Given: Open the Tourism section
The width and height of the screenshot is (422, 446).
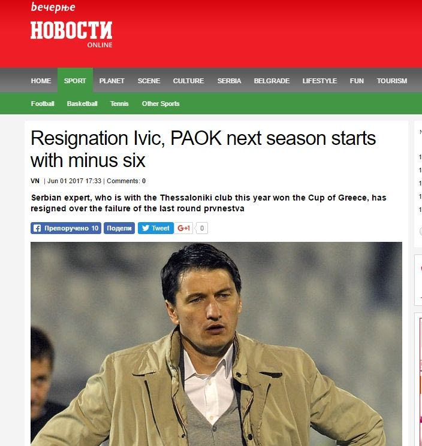Looking at the screenshot, I should tap(392, 81).
